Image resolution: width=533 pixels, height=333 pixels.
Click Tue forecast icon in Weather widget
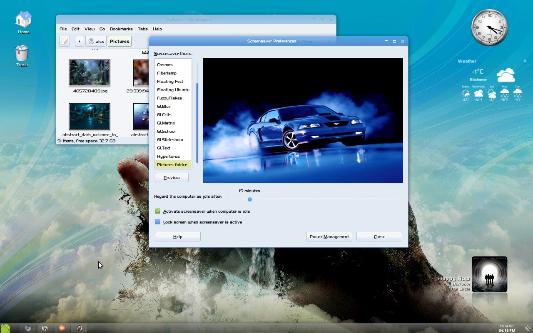(x=518, y=93)
